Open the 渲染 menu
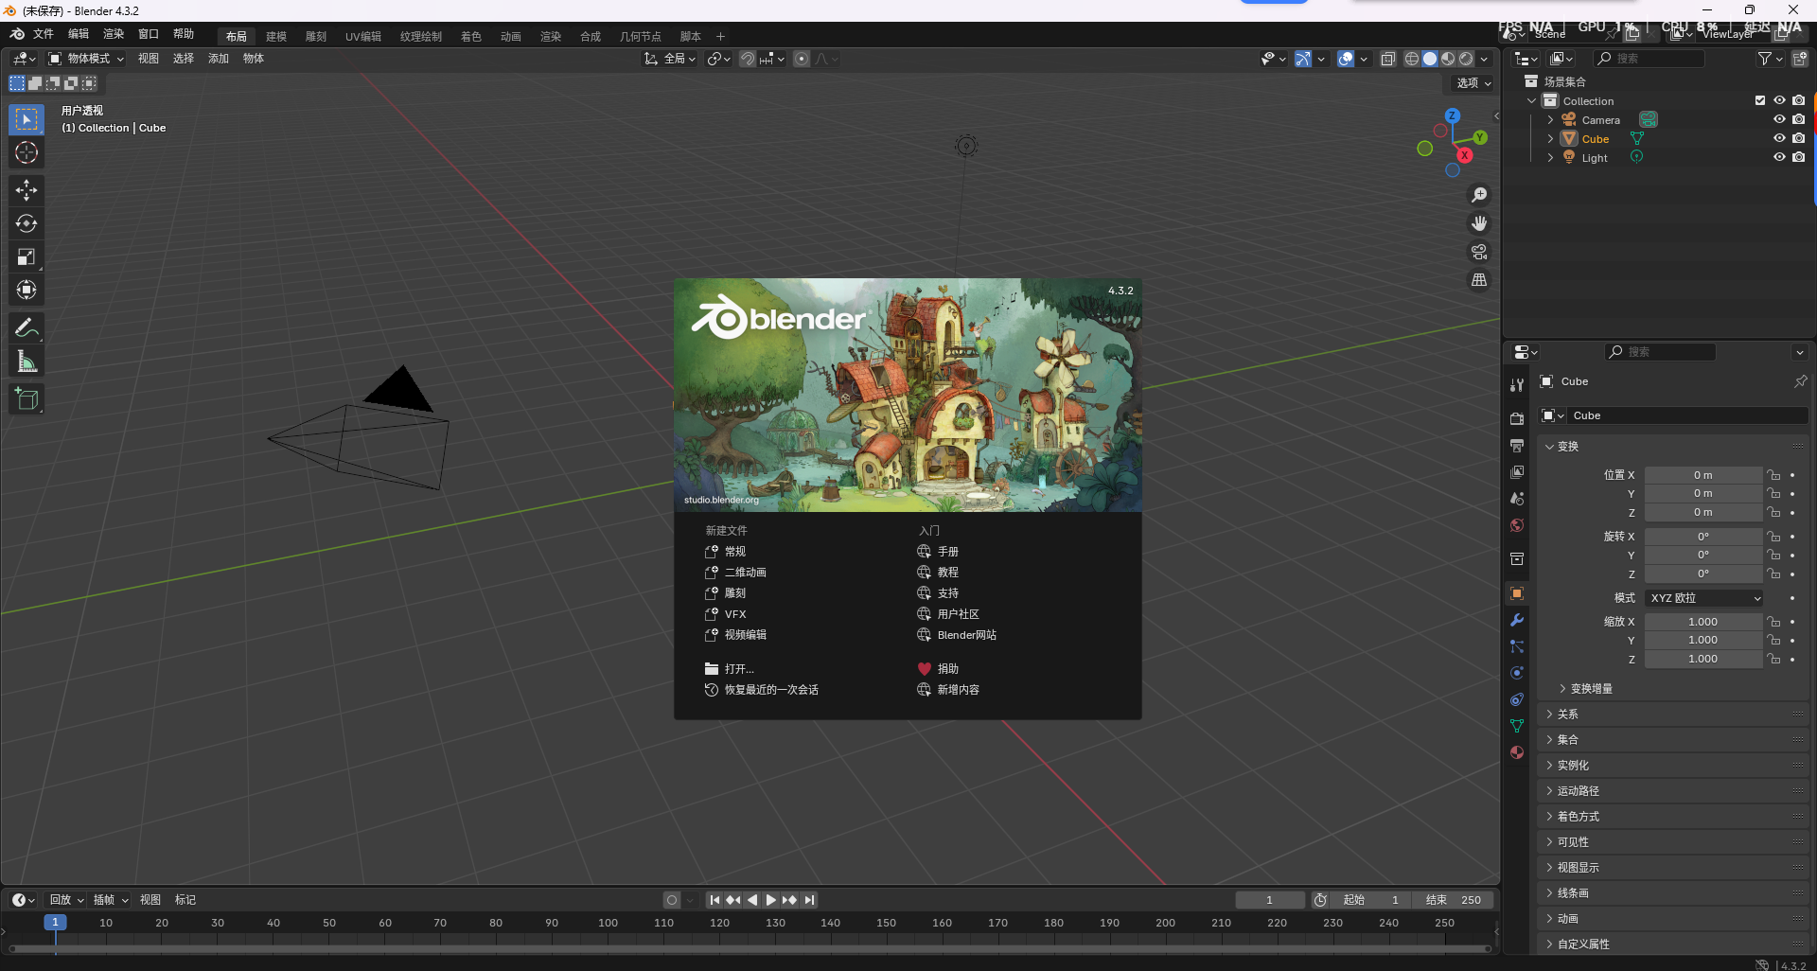This screenshot has width=1817, height=971. click(x=113, y=35)
